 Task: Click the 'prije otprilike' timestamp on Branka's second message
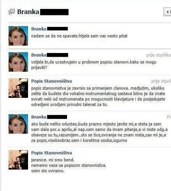[159, 55]
